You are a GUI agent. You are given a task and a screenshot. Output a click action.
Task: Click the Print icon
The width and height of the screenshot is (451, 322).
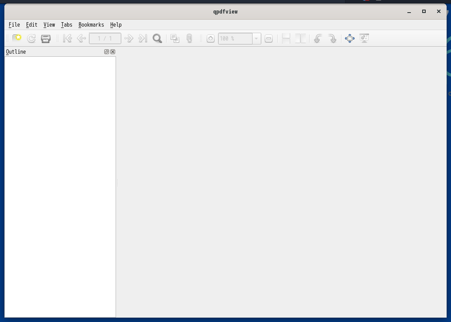coord(46,38)
